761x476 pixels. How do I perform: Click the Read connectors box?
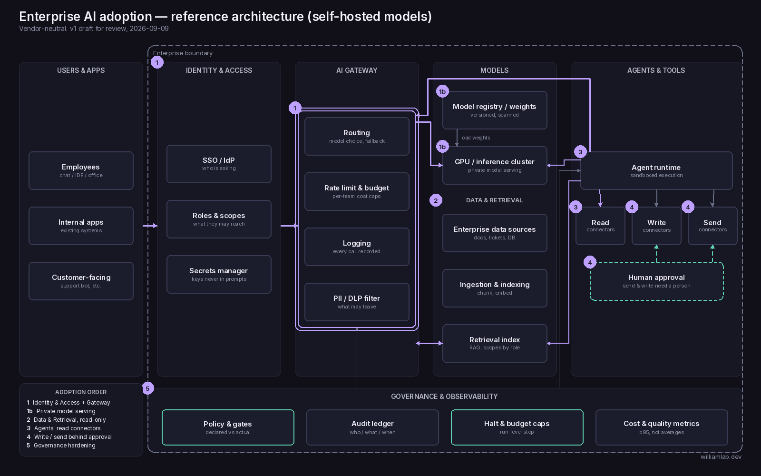[x=600, y=226]
